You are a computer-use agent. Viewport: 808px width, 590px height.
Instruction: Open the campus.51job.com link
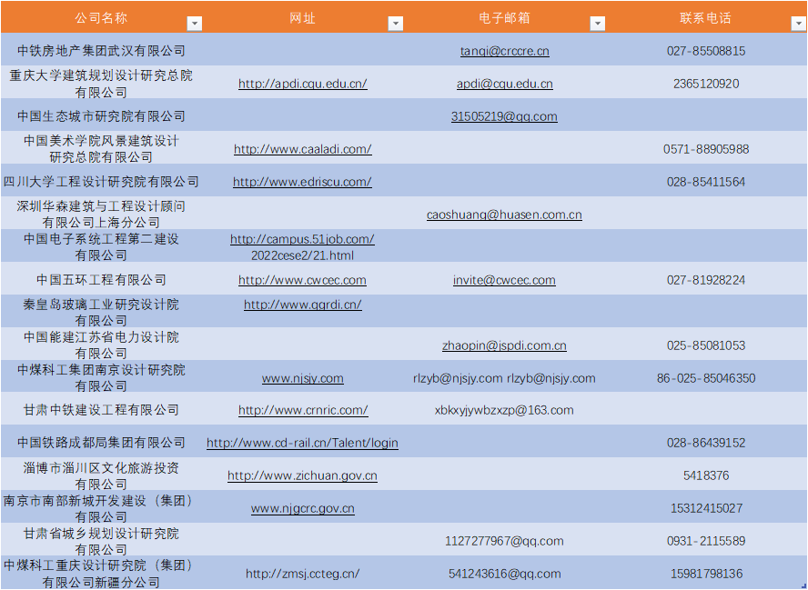pos(302,239)
